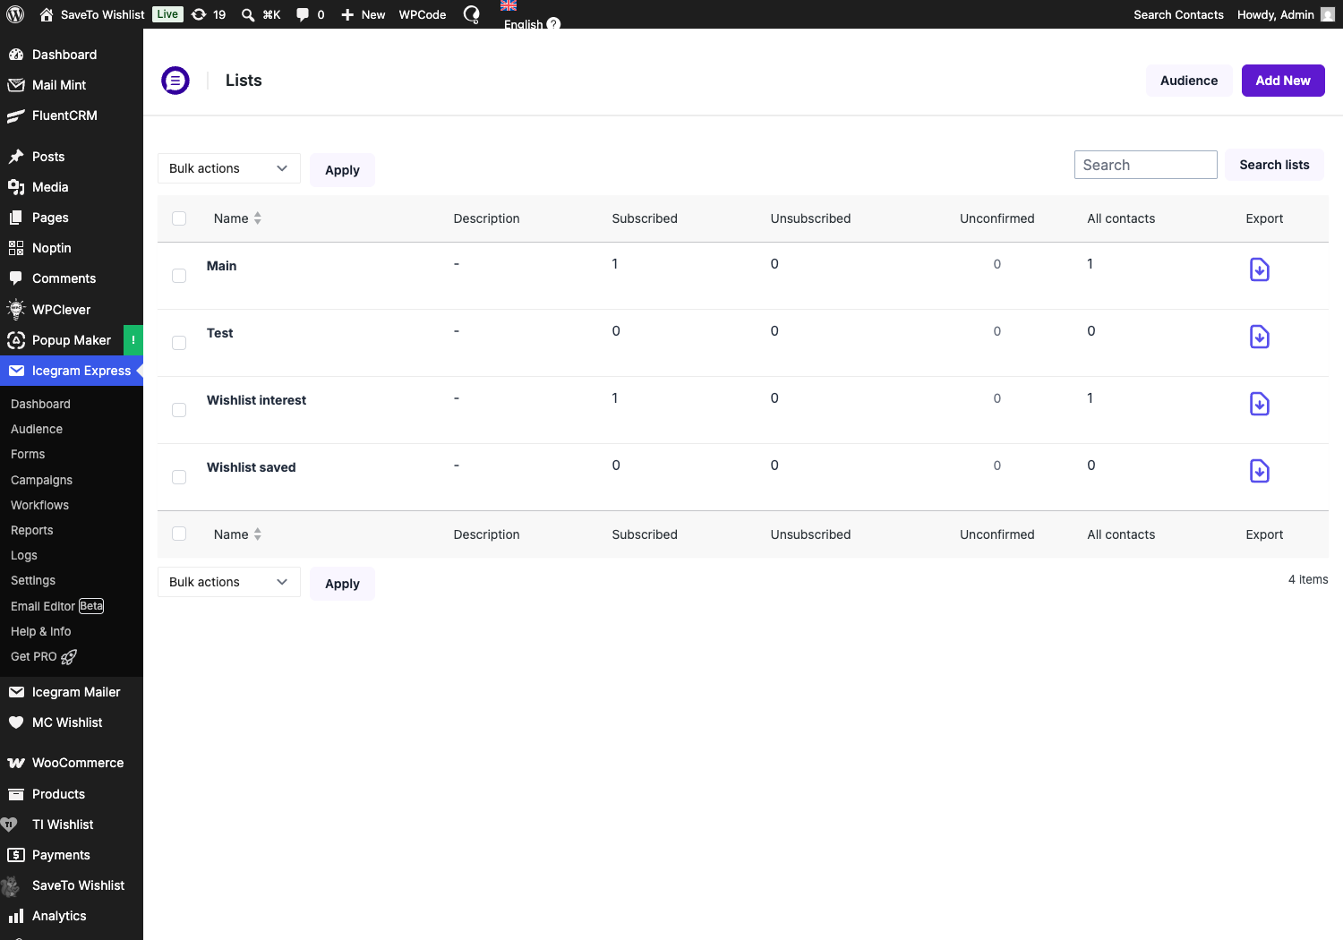Click Search Contacts in the admin bar
Screen dimensions: 1343x940
1178,14
